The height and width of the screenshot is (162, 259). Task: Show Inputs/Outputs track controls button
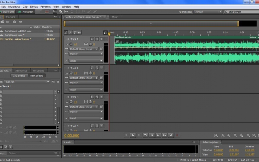pyautogui.click(x=66, y=32)
